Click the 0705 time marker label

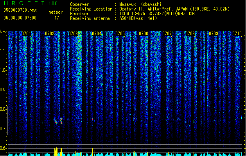pyautogui.click(x=120, y=34)
